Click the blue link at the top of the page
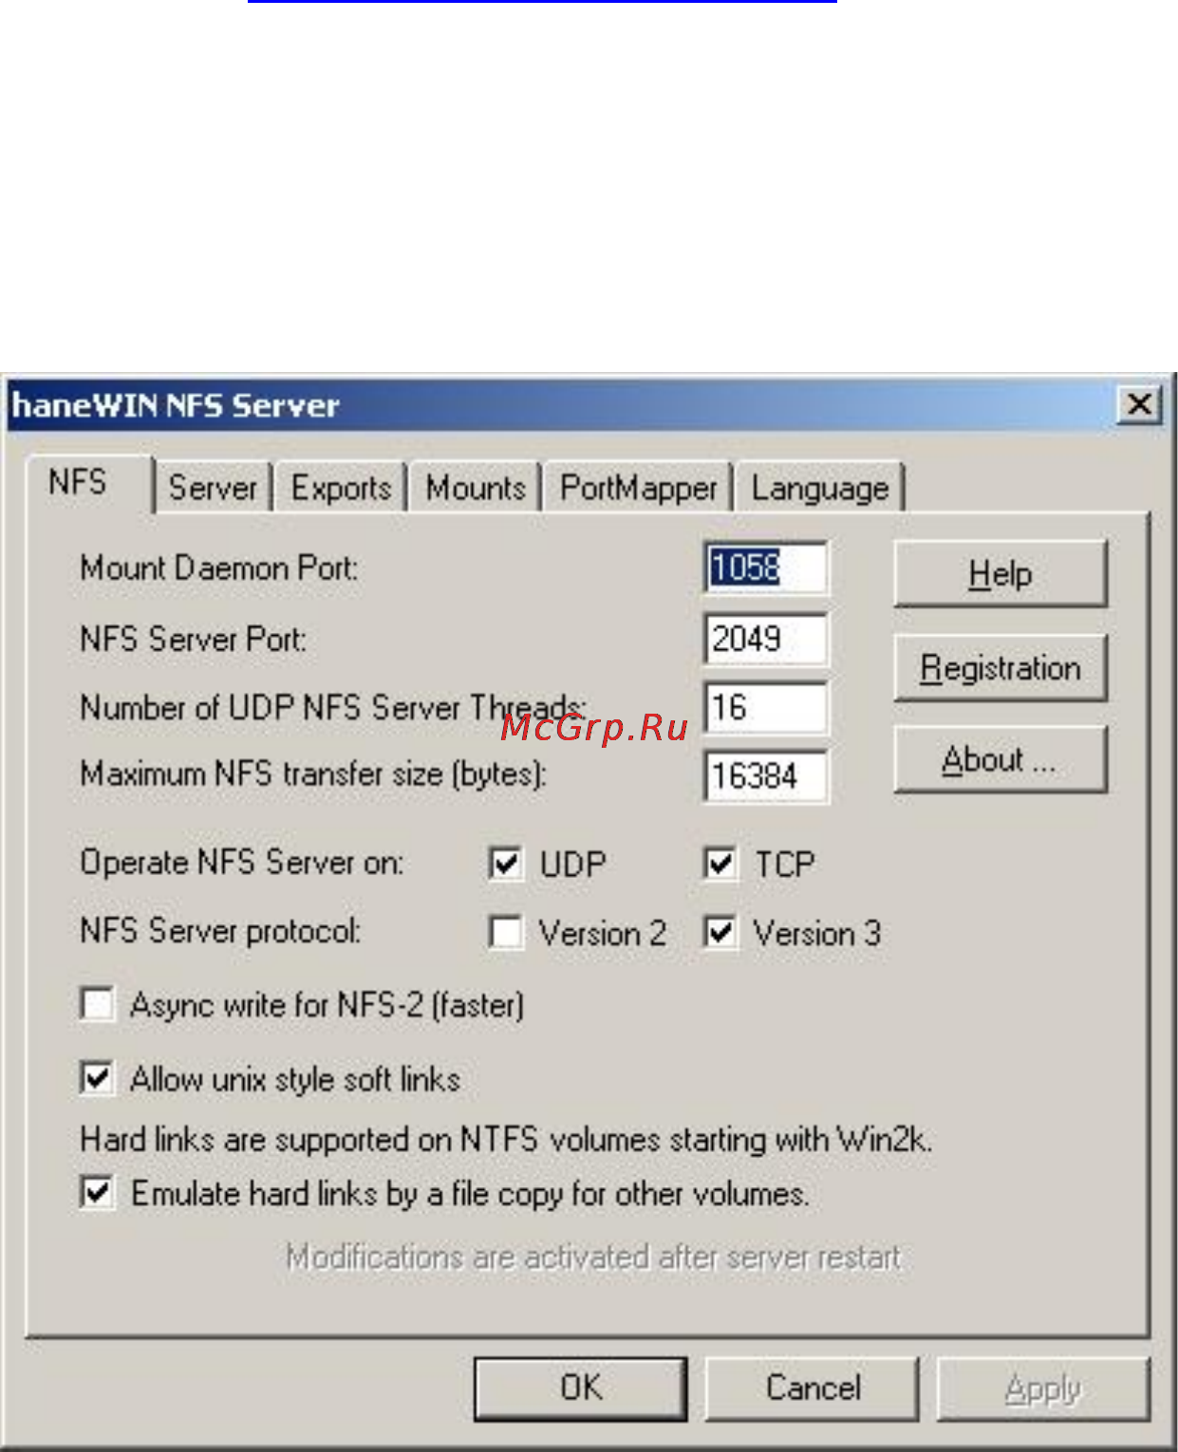This screenshot has width=1178, height=1452. [542, 2]
